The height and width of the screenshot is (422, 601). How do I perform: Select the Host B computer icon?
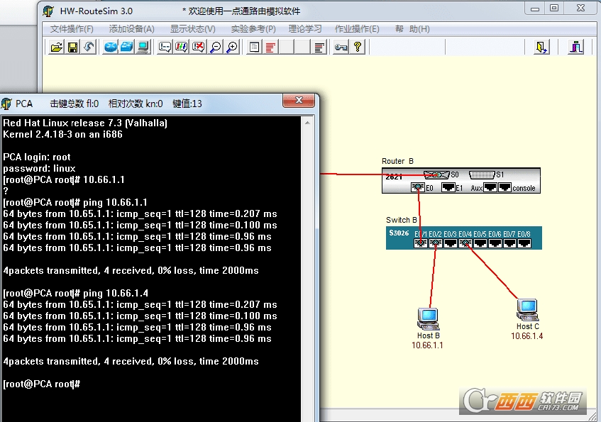(x=428, y=318)
